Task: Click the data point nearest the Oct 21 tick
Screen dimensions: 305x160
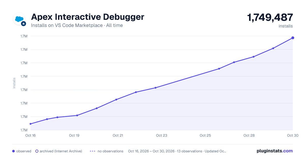Action: [116, 100]
